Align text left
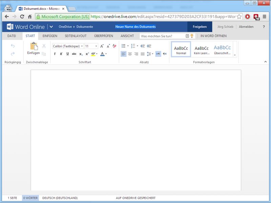The width and height of the screenshot is (271, 203). click(123, 54)
